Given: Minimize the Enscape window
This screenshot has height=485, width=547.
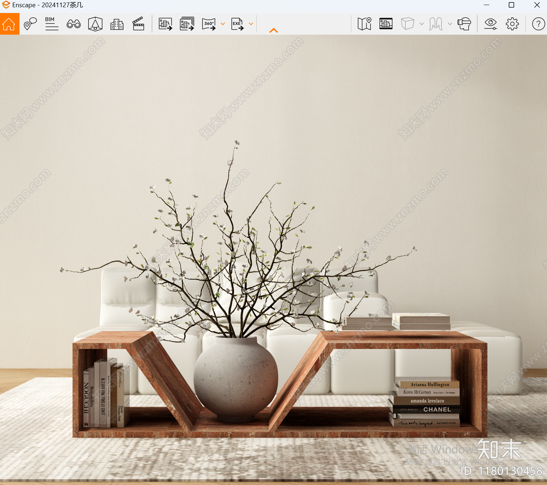Looking at the screenshot, I should coord(487,5).
